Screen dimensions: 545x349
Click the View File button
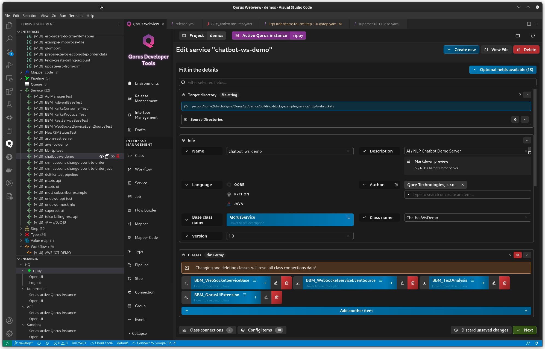point(496,50)
